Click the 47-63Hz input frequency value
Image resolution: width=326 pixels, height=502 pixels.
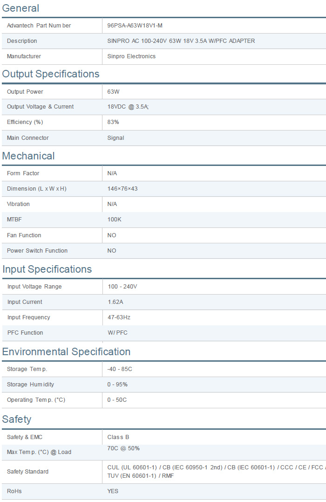tap(119, 317)
